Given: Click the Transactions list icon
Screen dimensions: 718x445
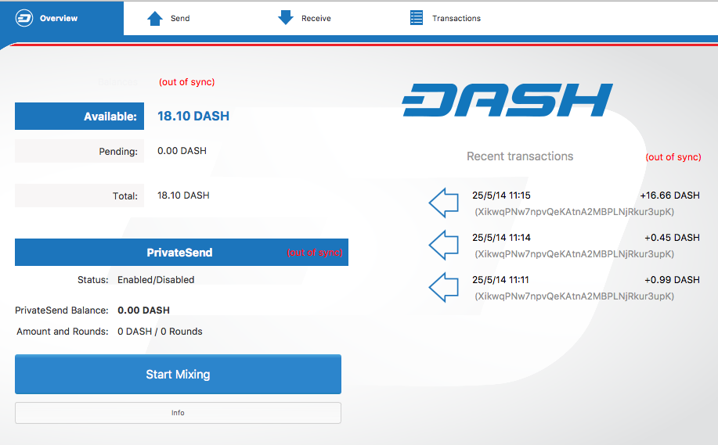Looking at the screenshot, I should tap(417, 18).
